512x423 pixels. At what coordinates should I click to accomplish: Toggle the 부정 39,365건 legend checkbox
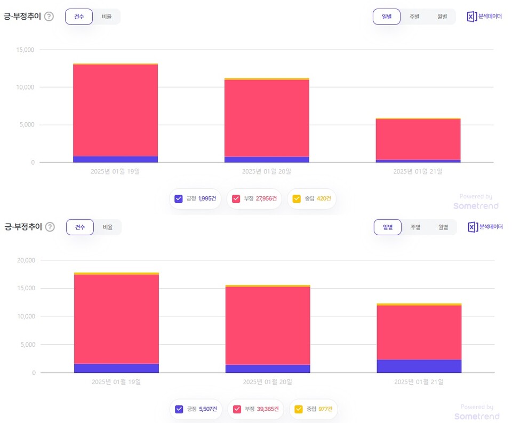pyautogui.click(x=237, y=410)
